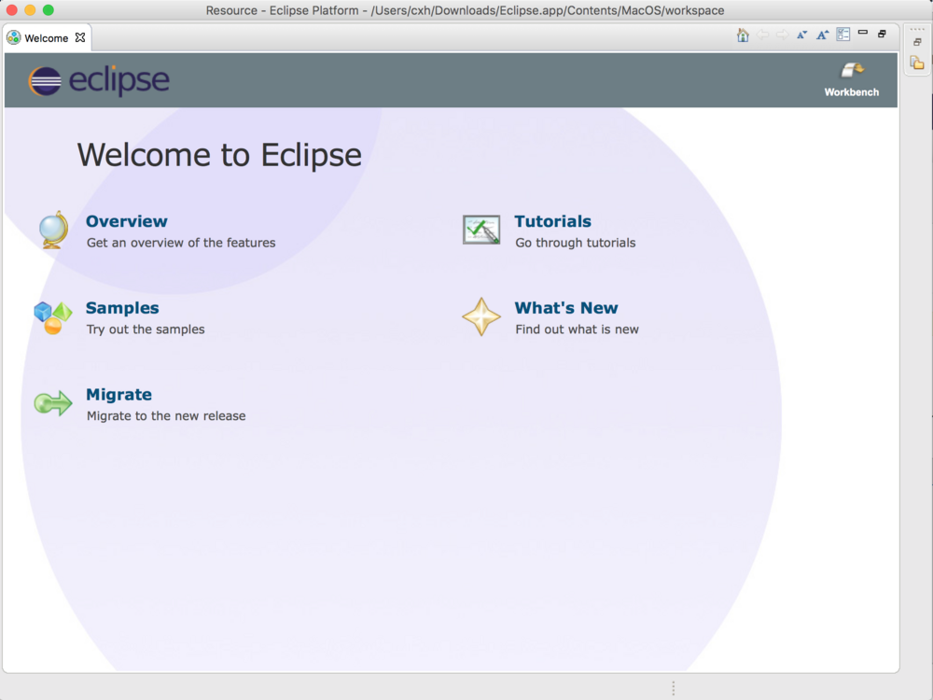Open the Overview section link
Viewport: 933px width, 700px height.
pyautogui.click(x=126, y=221)
